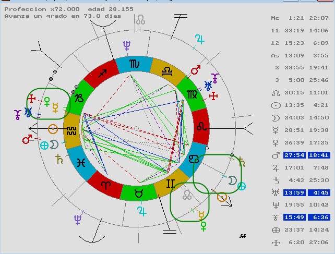Select the orange Sun glyph beside Aquarius
335x254 pixels.
click(53, 128)
